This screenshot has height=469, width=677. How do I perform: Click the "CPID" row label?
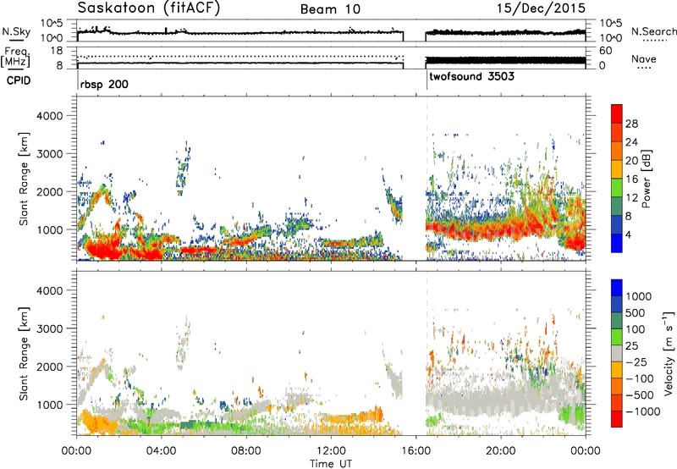pyautogui.click(x=19, y=80)
